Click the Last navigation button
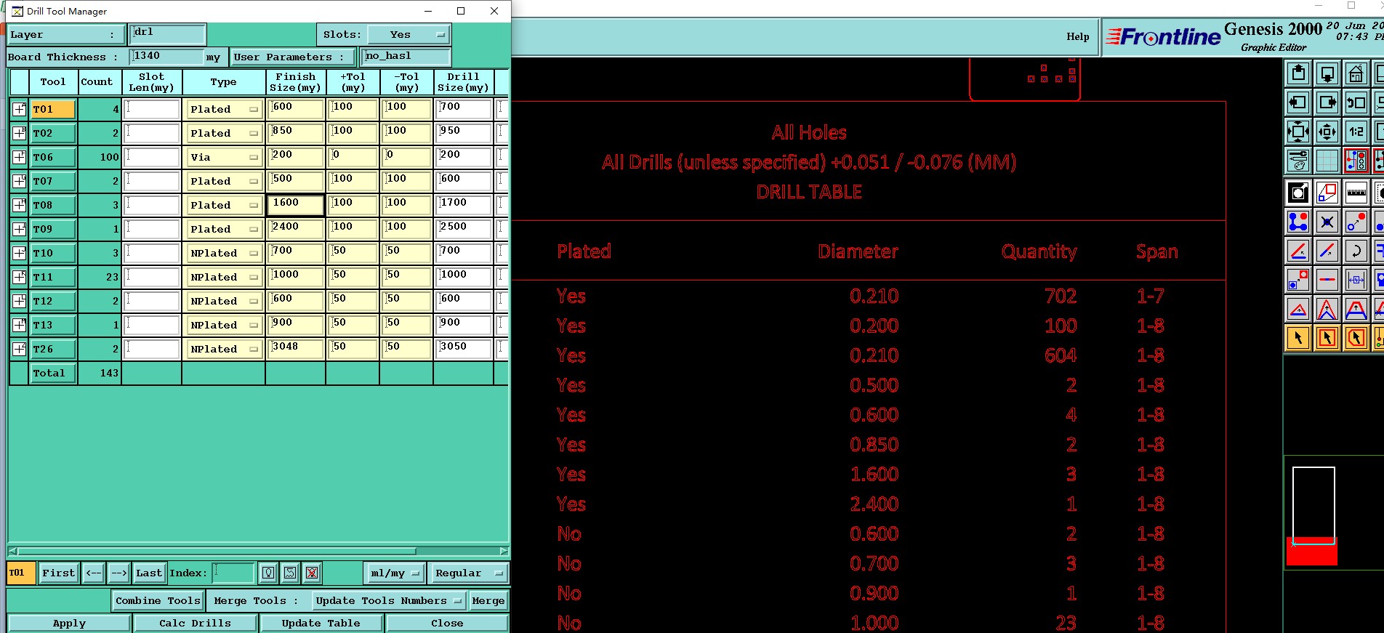Viewport: 1384px width, 633px height. click(149, 573)
